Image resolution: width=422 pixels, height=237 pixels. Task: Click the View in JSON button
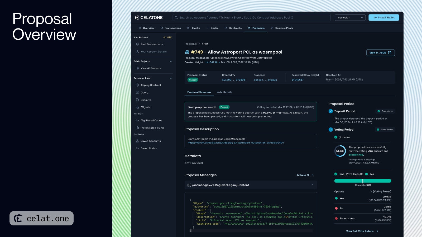[x=380, y=53]
